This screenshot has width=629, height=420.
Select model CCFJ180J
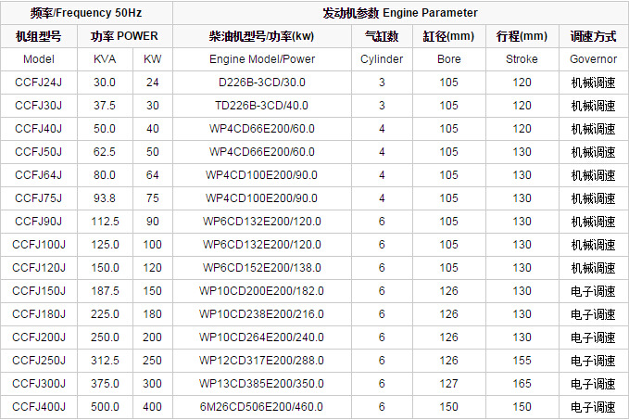click(39, 314)
